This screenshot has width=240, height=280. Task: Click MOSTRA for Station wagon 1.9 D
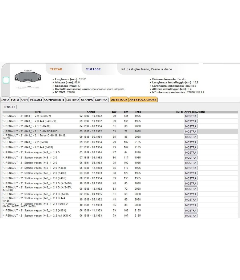(x=191, y=153)
